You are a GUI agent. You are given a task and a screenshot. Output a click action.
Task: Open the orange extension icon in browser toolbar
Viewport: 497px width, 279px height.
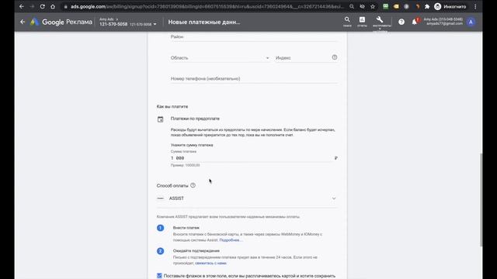click(x=417, y=6)
